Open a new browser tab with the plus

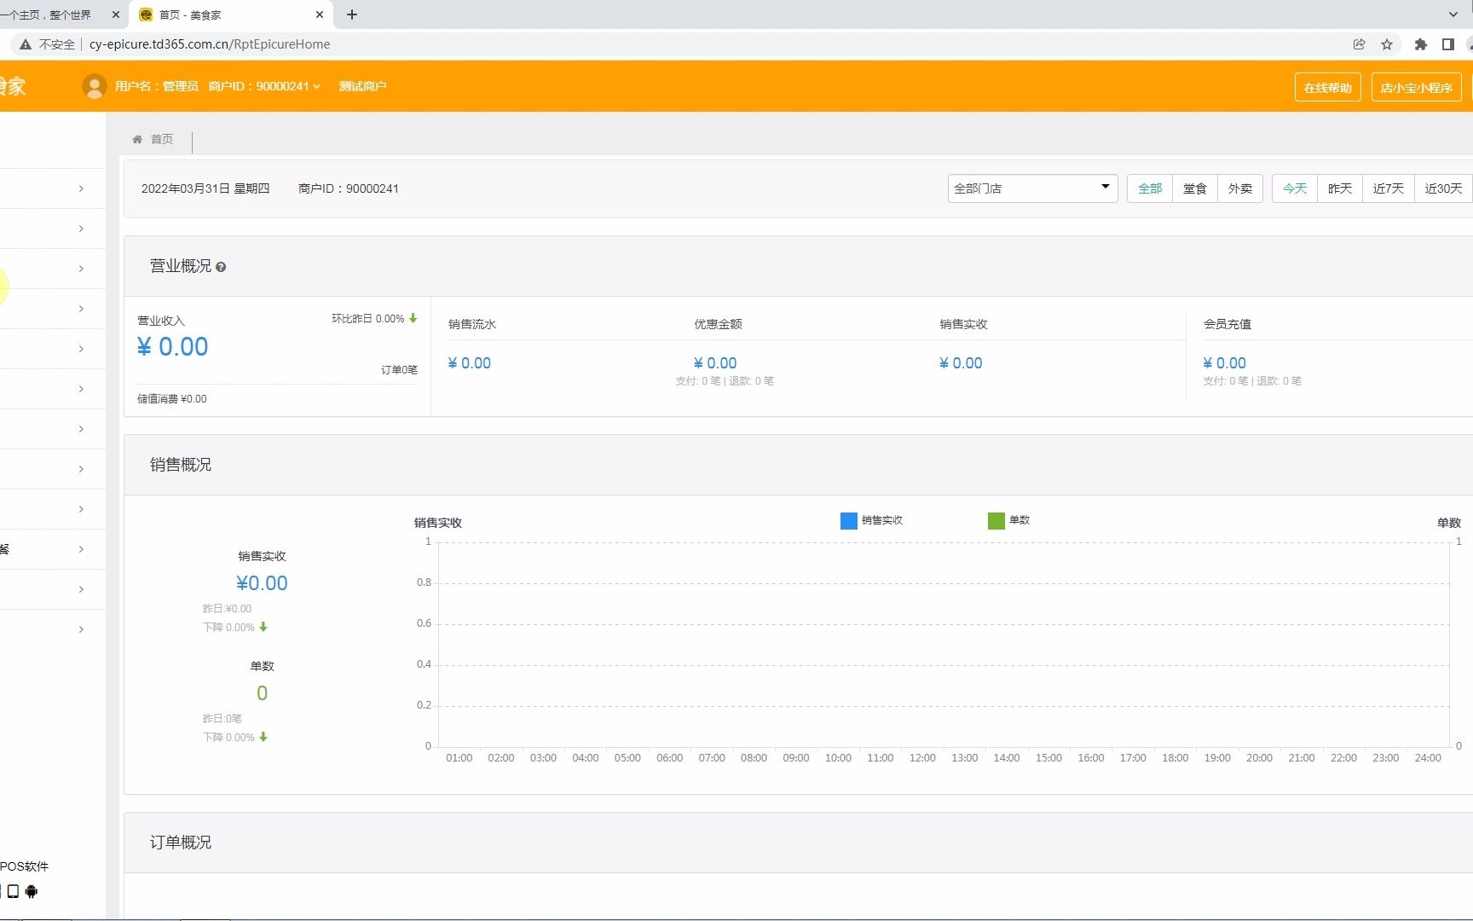352,14
